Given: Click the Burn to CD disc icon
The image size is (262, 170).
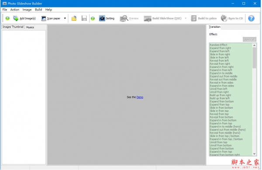Looking at the screenshot, I should pyautogui.click(x=224, y=18).
